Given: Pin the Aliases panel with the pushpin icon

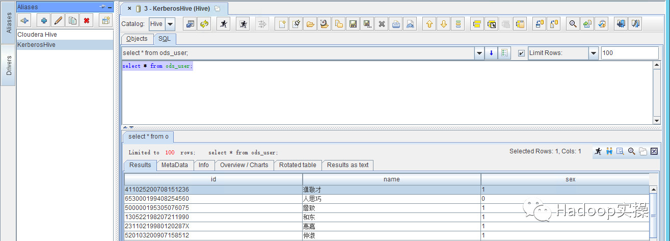Looking at the screenshot, I should pyautogui.click(x=102, y=7).
